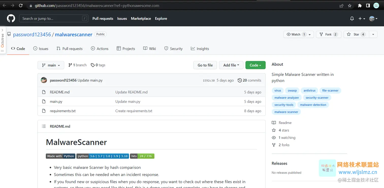The width and height of the screenshot is (384, 188).
Task: Click the Go to file button
Action: (205, 65)
